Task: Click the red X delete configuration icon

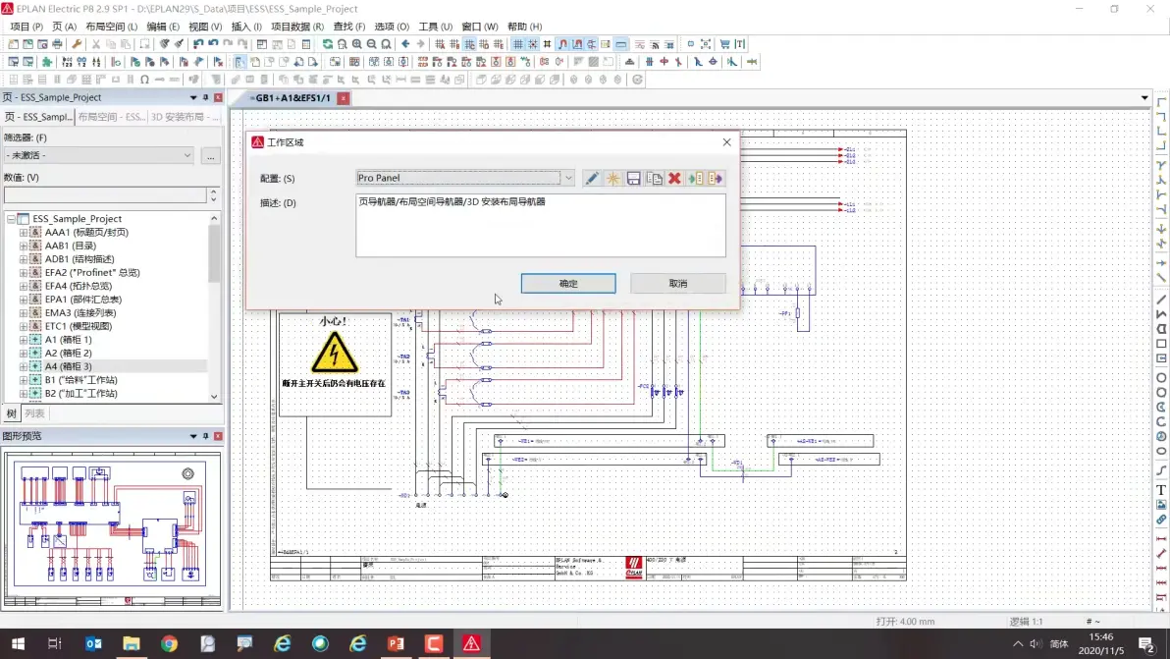Action: click(x=674, y=179)
